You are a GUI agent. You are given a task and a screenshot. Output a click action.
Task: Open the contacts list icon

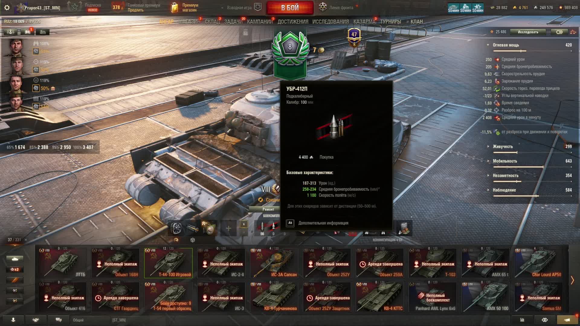[x=13, y=320]
